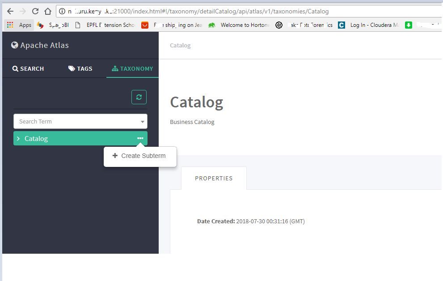This screenshot has width=443, height=281.
Task: Click the Cloudera C bookmark icon
Action: (x=342, y=25)
